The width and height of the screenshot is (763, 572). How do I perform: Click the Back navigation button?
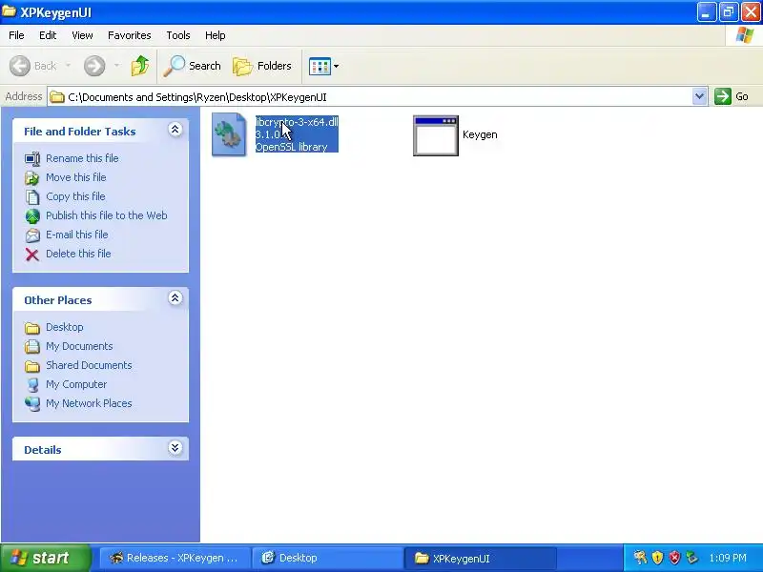coord(33,66)
